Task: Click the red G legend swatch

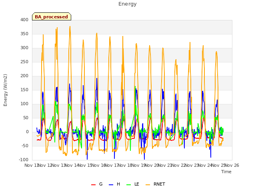Action: click(93, 185)
